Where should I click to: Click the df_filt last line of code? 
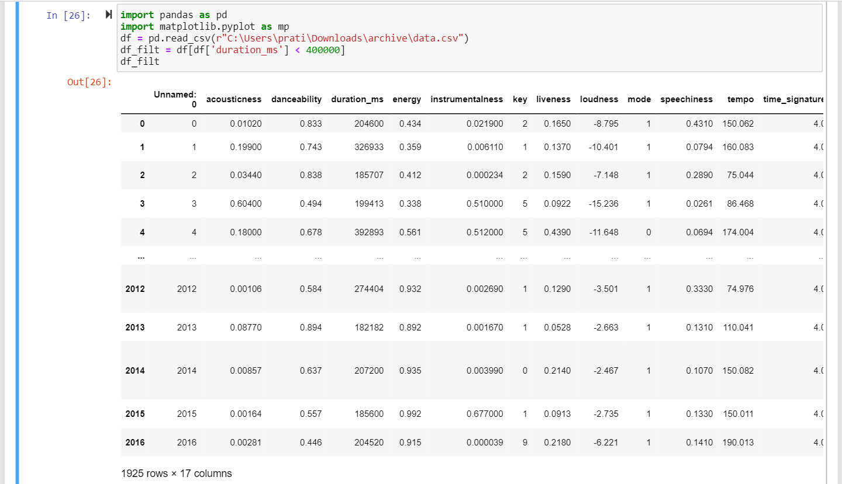[140, 61]
